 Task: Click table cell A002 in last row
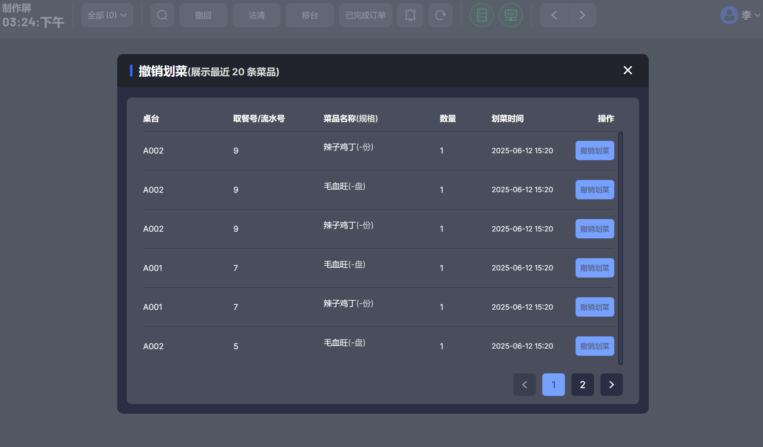pyautogui.click(x=153, y=346)
